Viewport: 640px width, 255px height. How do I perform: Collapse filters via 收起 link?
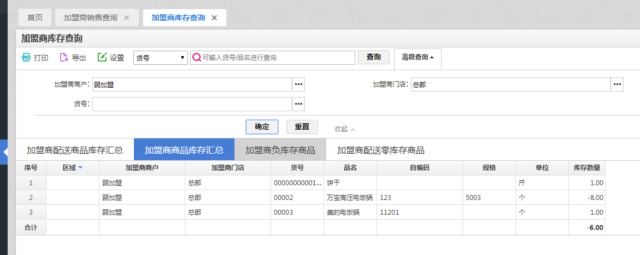point(345,129)
